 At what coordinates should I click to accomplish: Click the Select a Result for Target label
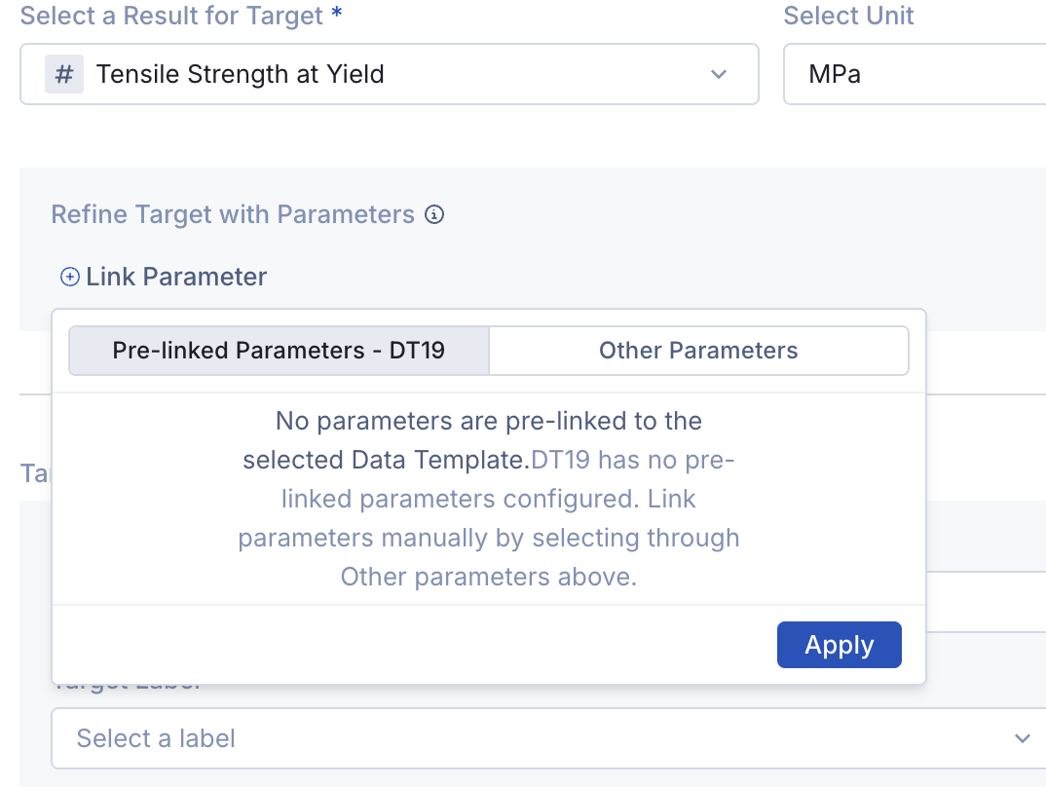(x=171, y=16)
